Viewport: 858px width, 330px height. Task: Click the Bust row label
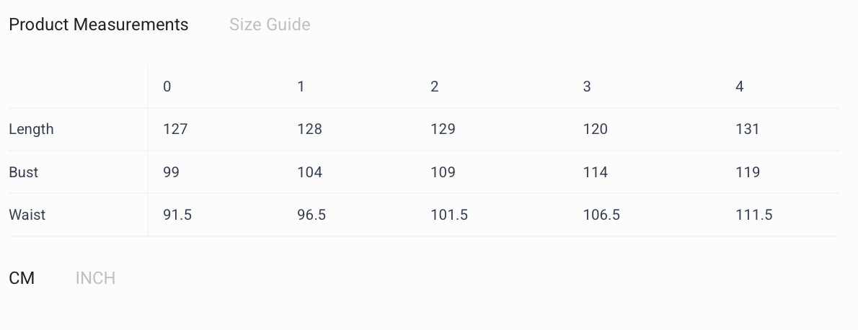tap(24, 172)
